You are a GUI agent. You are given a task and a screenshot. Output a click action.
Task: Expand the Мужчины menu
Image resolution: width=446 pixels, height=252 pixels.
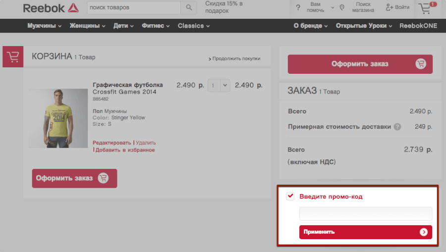pos(45,26)
